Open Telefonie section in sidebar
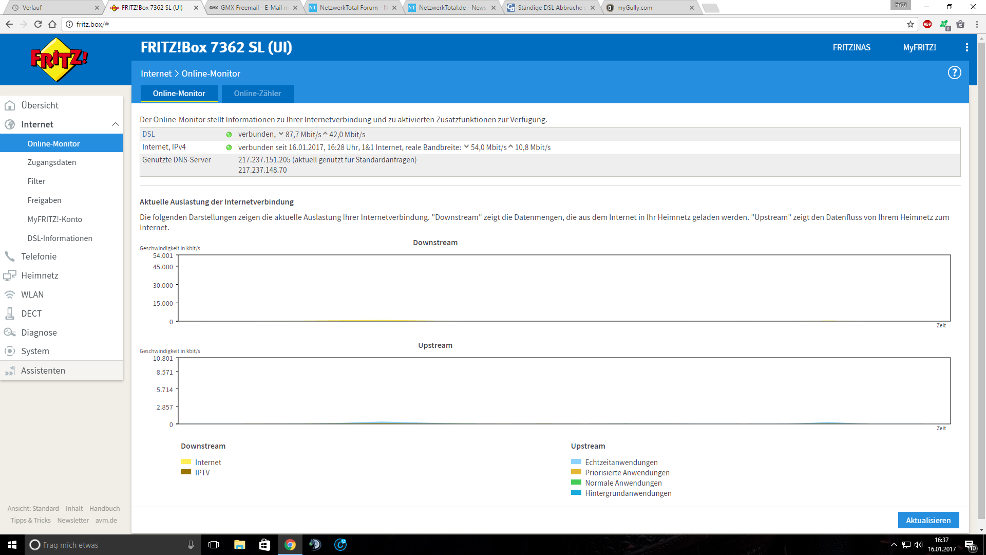The image size is (986, 555). point(39,256)
